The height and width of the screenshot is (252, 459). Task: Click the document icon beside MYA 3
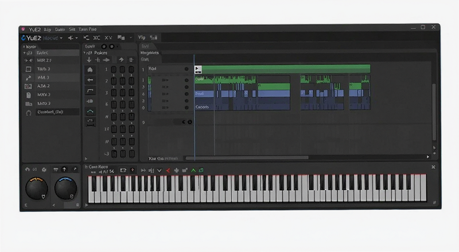28,95
